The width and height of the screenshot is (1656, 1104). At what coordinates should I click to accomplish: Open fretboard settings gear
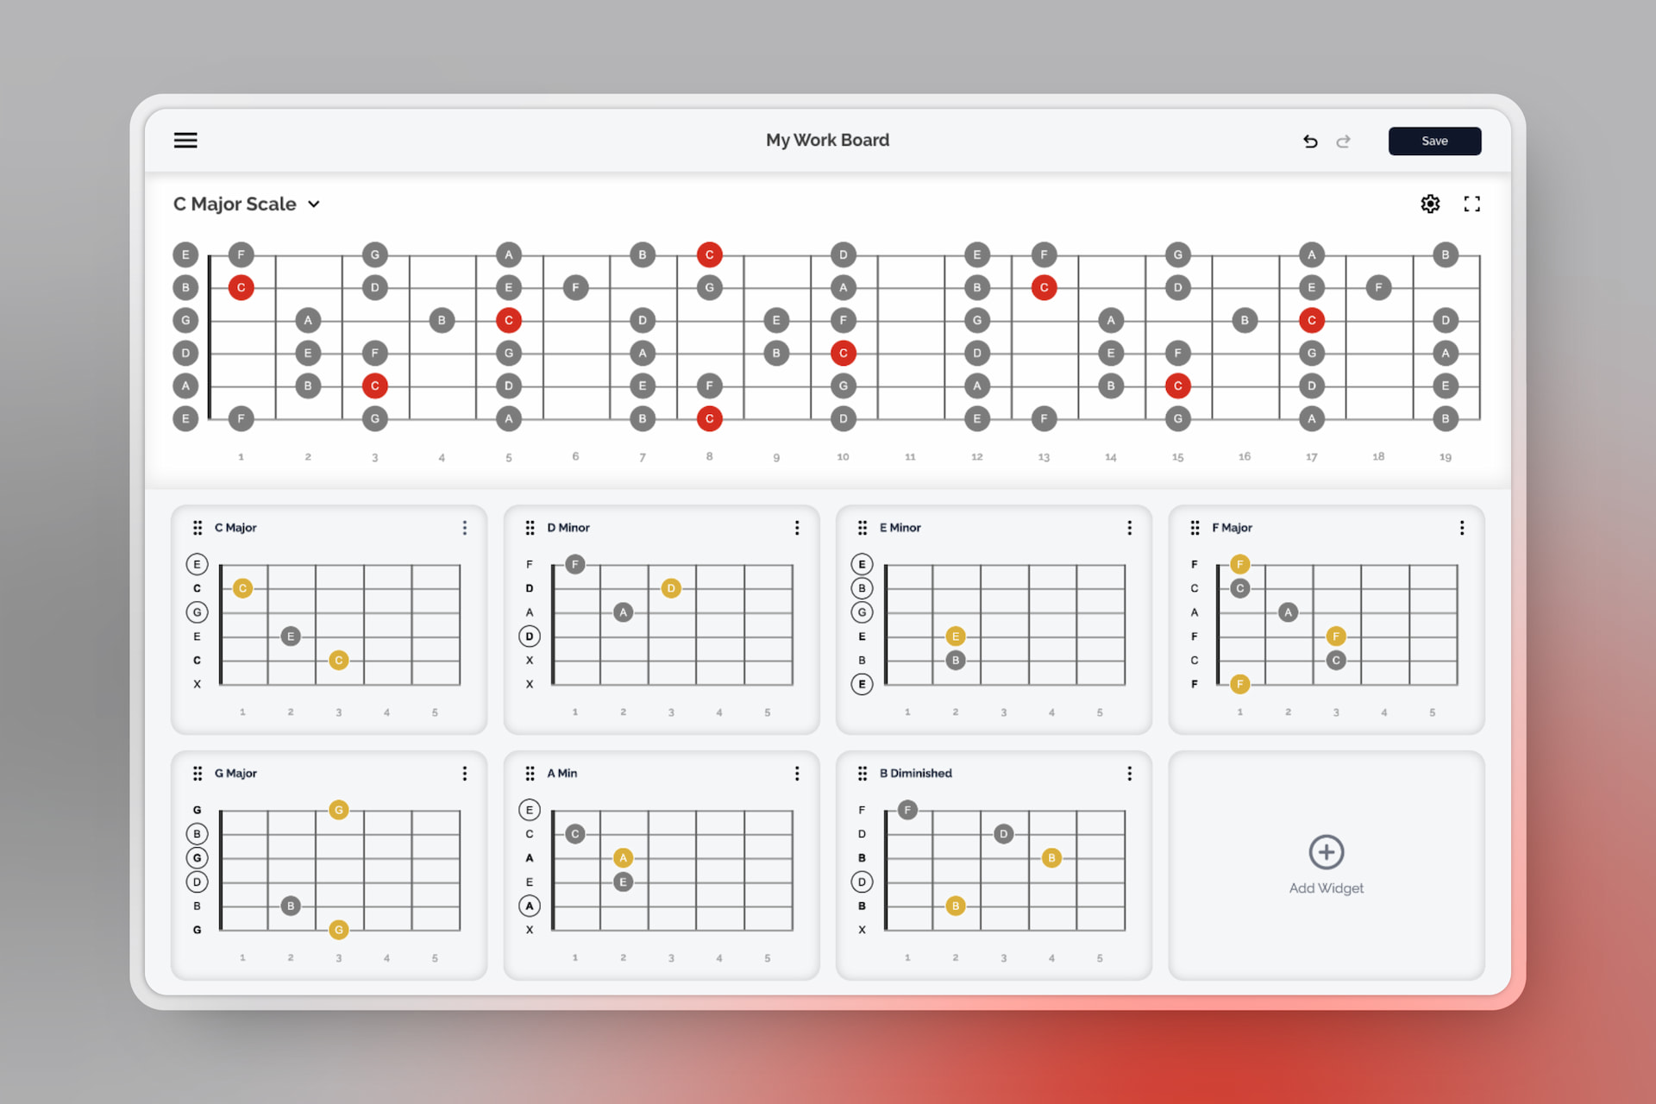[1430, 204]
